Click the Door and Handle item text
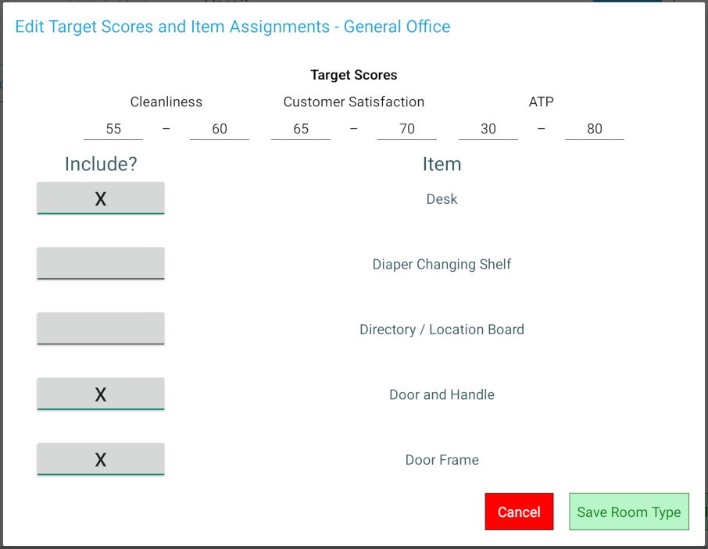The image size is (708, 549). (x=442, y=395)
